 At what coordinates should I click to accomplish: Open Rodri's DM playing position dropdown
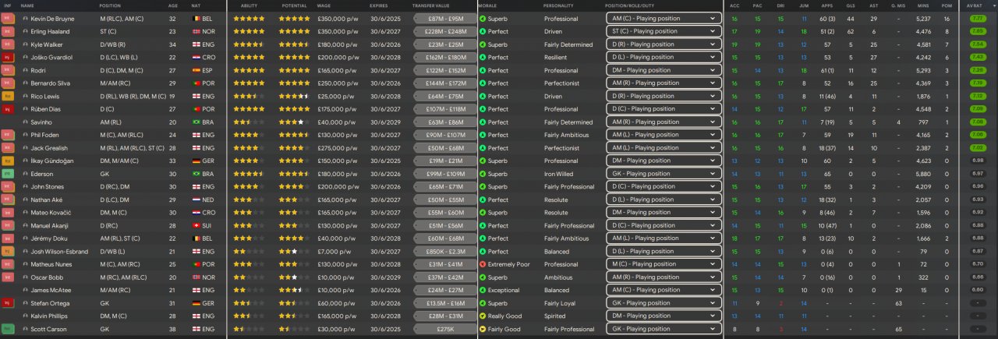point(664,70)
